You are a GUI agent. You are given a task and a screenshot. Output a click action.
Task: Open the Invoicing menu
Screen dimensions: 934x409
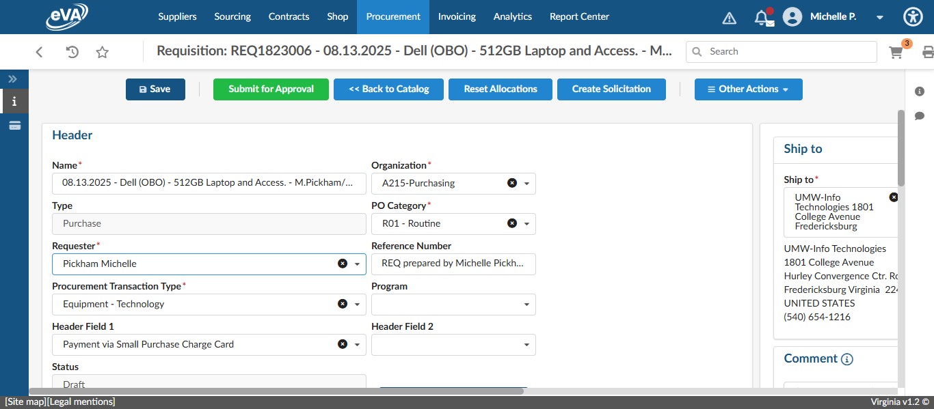457,17
